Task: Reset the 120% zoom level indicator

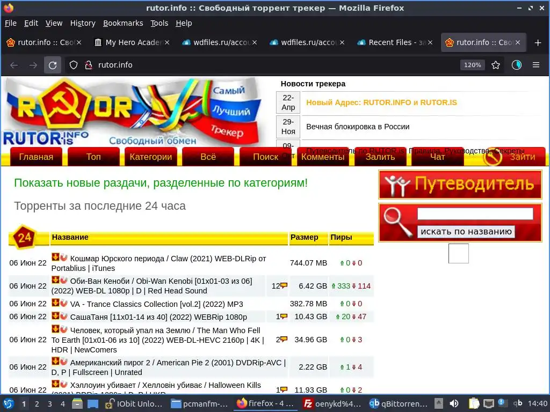Action: [473, 65]
